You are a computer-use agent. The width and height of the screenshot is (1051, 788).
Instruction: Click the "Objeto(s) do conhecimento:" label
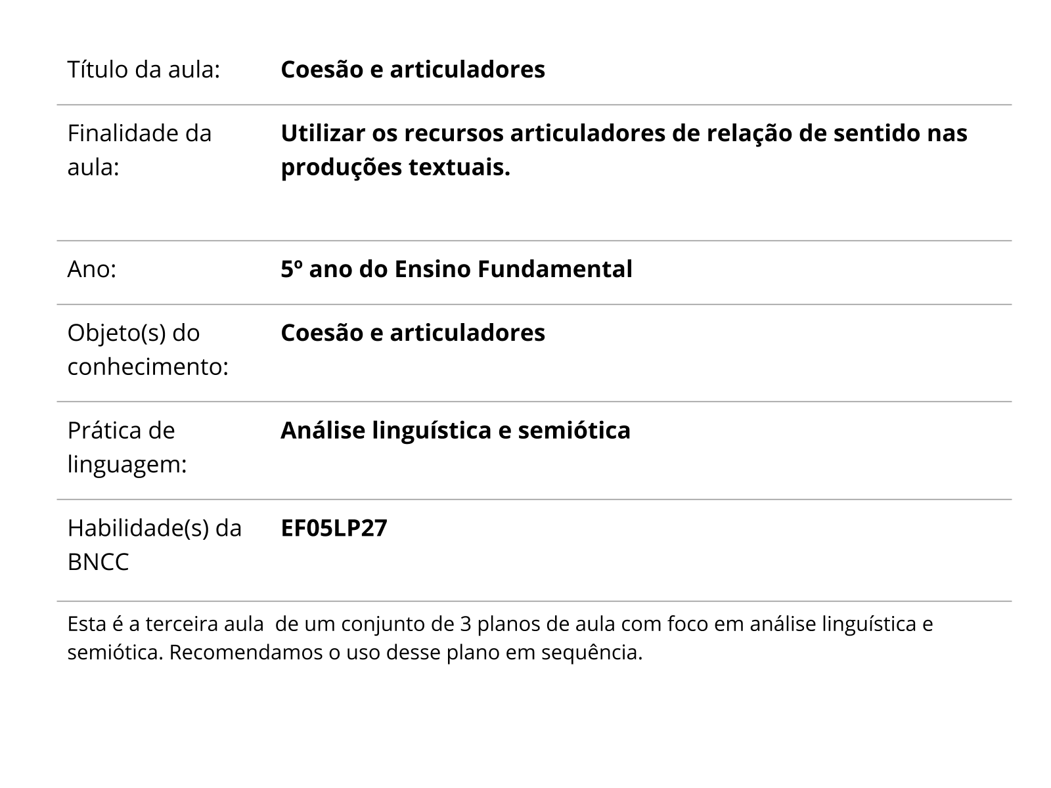point(147,350)
